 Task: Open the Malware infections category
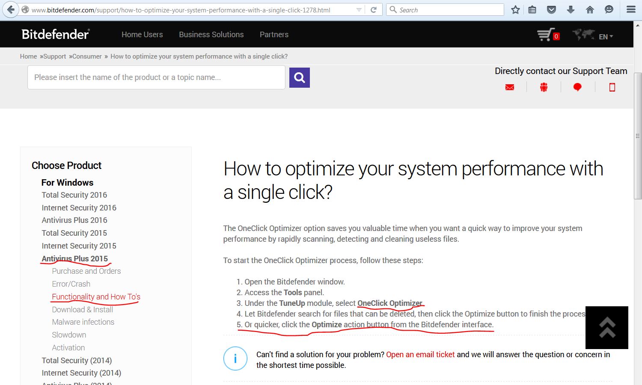(x=83, y=322)
